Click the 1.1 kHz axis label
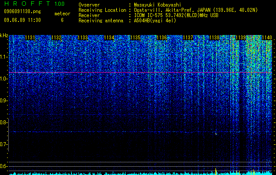Screen dimensions: 276x175 (4, 57)
